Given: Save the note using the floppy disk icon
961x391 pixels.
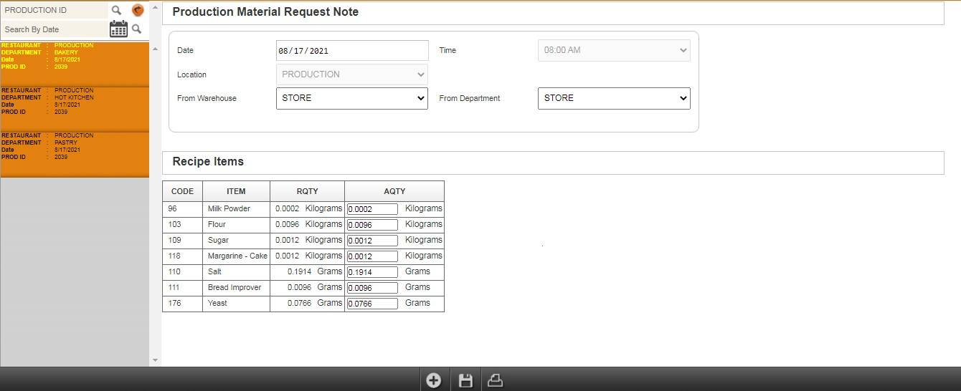Looking at the screenshot, I should click(465, 380).
